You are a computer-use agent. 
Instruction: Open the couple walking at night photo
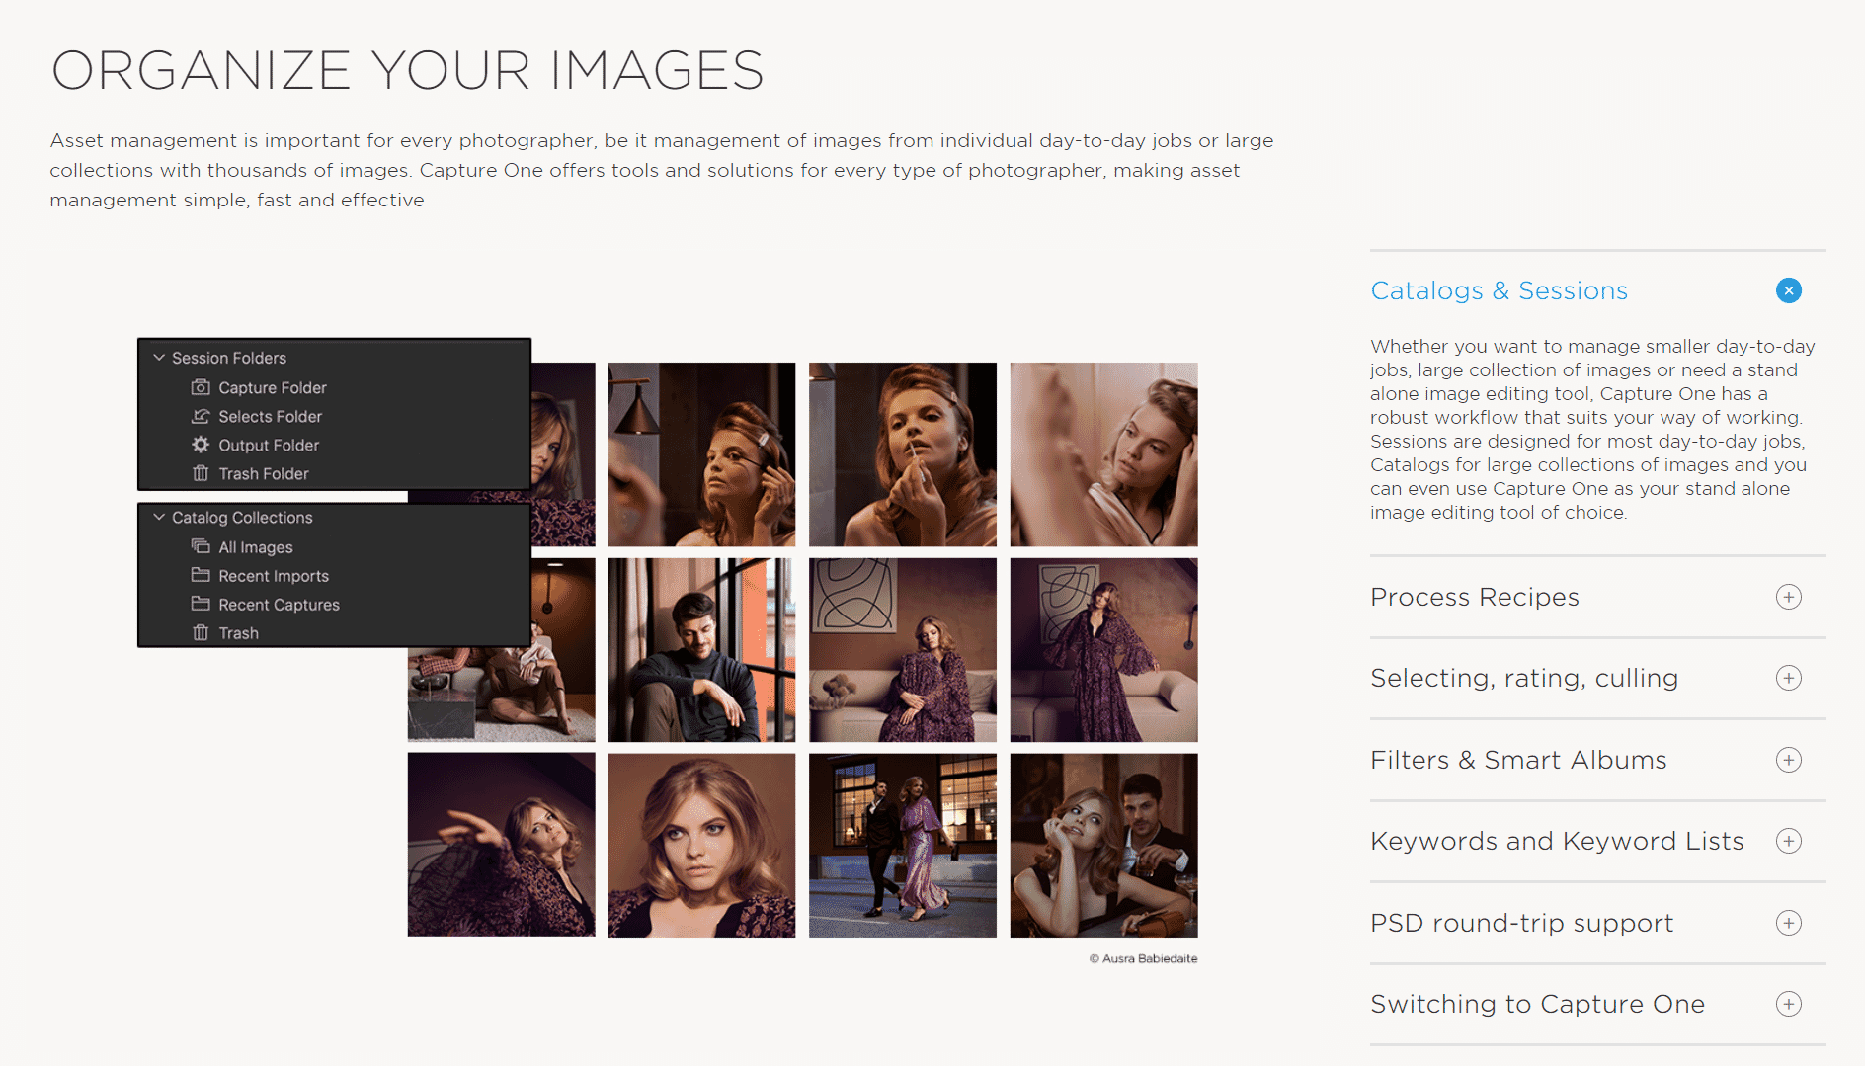click(903, 845)
